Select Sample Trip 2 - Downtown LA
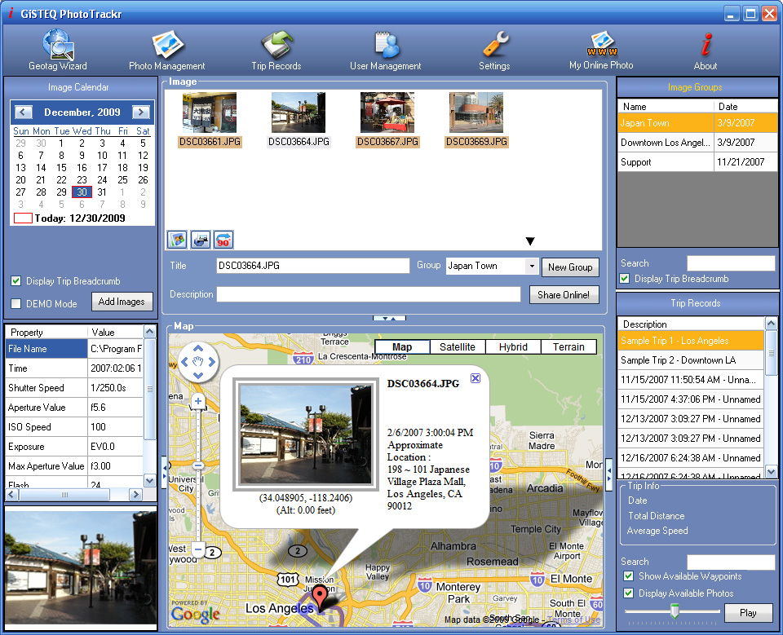 click(x=691, y=360)
